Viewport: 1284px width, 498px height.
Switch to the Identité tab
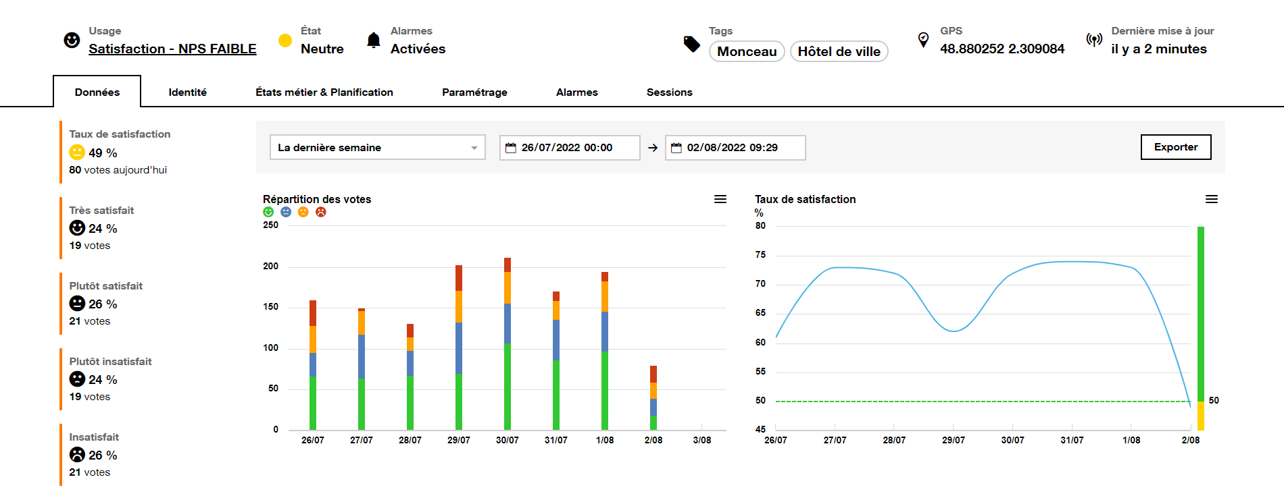point(187,92)
